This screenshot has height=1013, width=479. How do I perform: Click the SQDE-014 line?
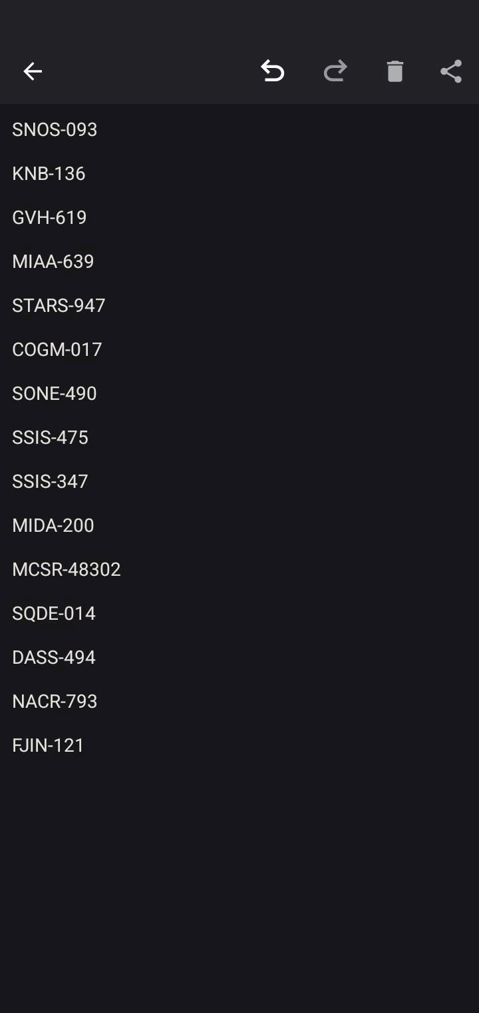click(x=54, y=613)
